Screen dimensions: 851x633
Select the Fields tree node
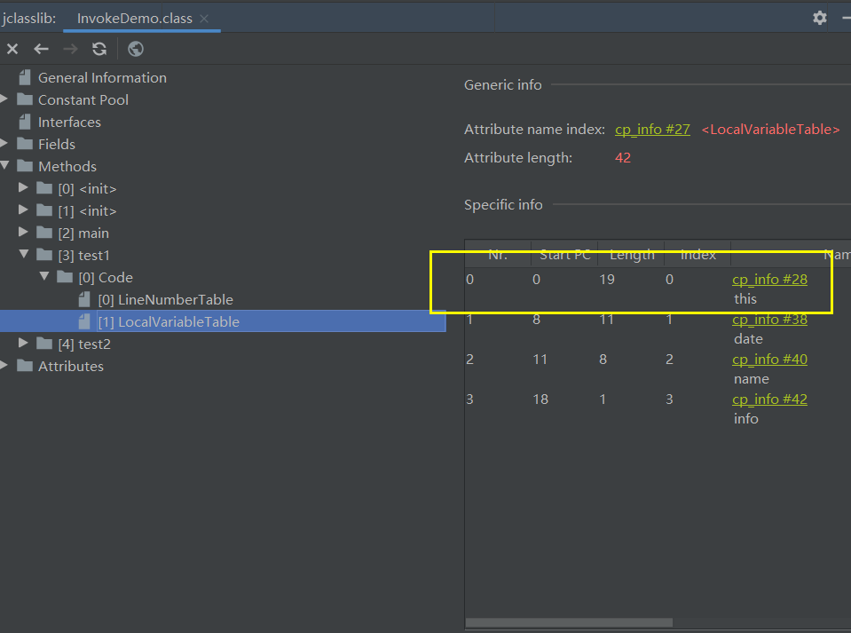[x=57, y=145]
